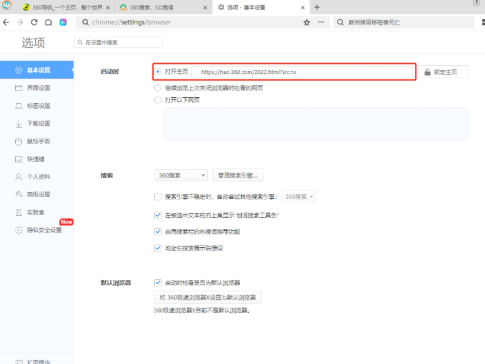Click the startup pages list box under 打开以下网页
This screenshot has height=364, width=485.
316,124
